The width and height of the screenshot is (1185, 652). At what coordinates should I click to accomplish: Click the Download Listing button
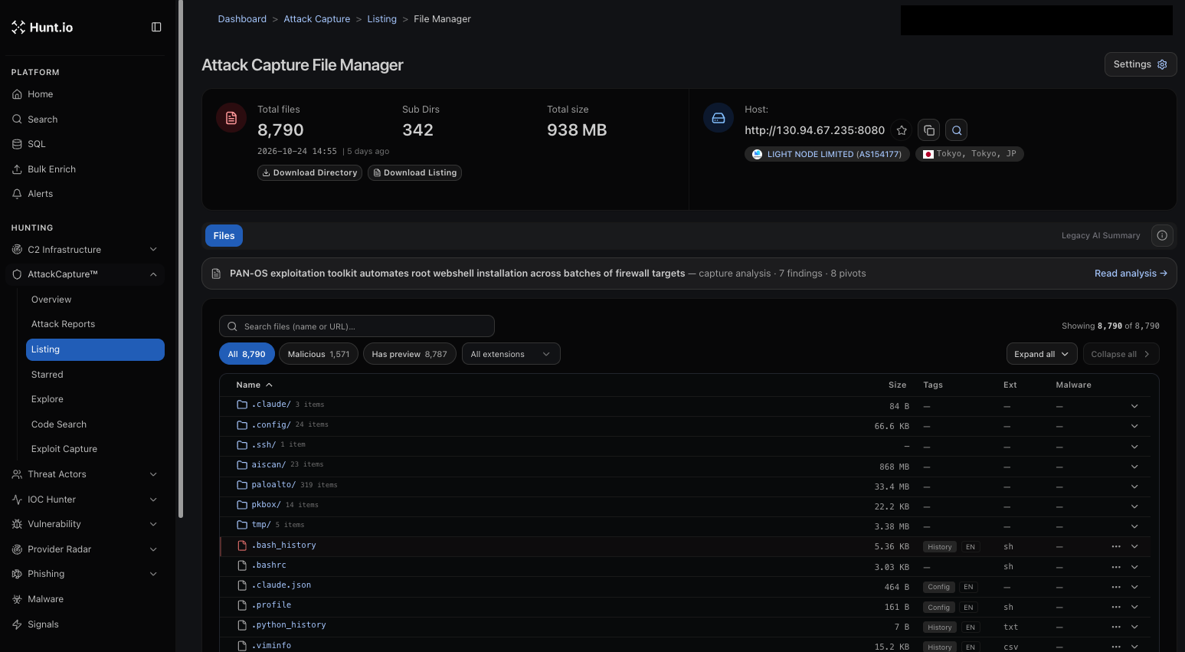[x=414, y=173]
